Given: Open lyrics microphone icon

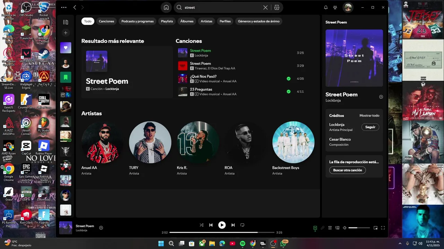Looking at the screenshot, I should point(323,228).
